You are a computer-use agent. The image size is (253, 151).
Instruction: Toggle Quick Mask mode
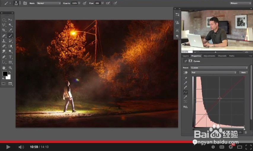pos(4,83)
